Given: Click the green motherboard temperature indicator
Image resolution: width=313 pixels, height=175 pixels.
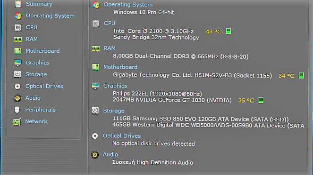Looking at the screenshot, I should click(x=301, y=76).
